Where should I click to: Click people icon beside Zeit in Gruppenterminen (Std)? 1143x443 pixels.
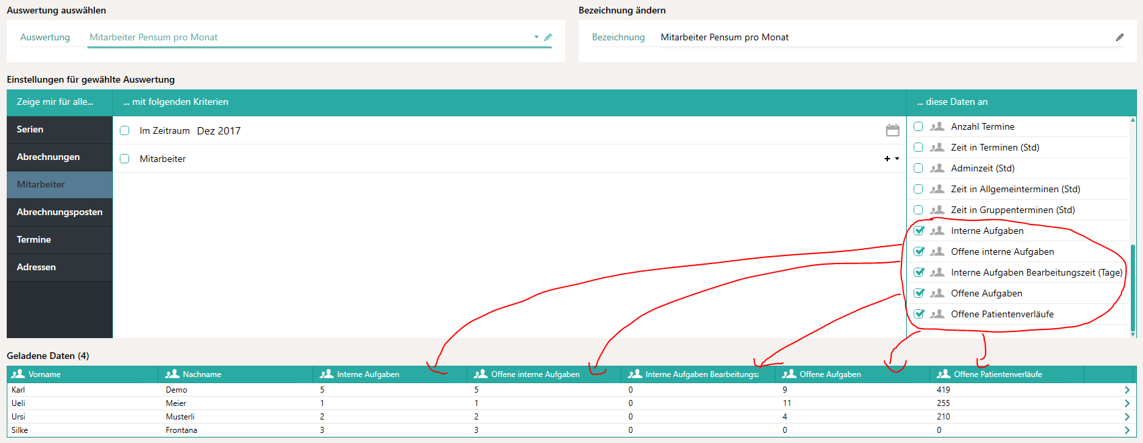(937, 210)
